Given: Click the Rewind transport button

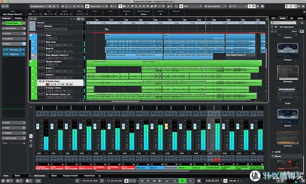Looking at the screenshot, I should pos(154,181).
